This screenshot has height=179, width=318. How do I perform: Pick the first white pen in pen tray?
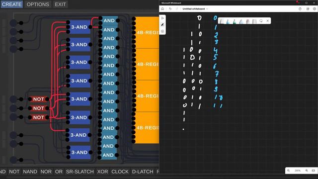(222, 21)
